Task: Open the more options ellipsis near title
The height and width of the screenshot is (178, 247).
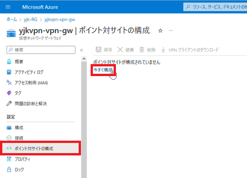Action: (x=171, y=30)
